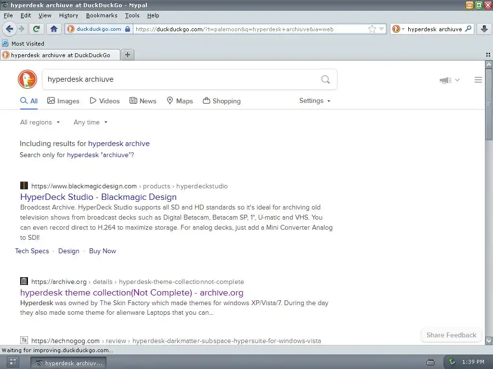This screenshot has height=369, width=493.
Task: Select hyperdesk archiuv... taskbar window button
Action: (x=68, y=363)
